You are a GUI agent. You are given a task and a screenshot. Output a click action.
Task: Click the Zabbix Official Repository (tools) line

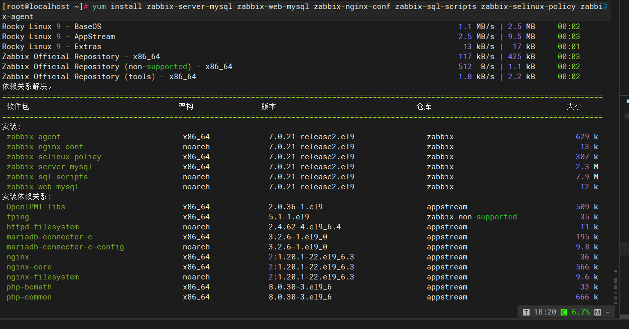[291, 77]
